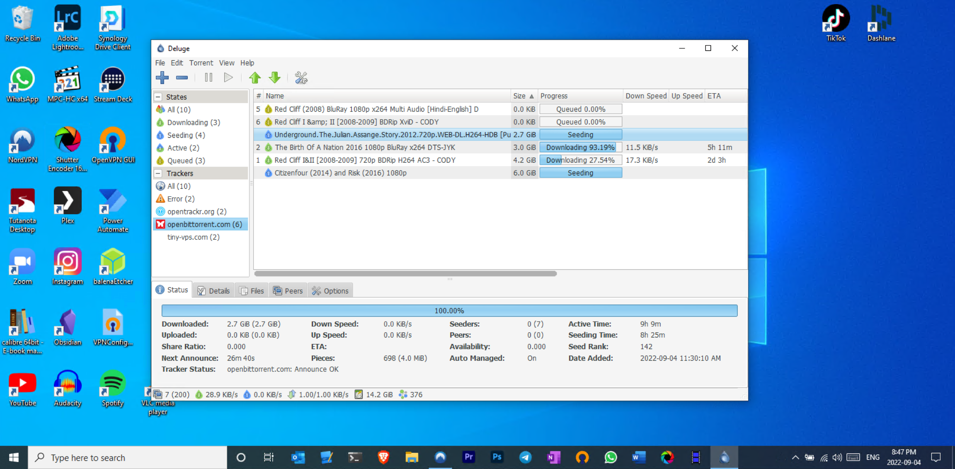Viewport: 955px width, 469px height.
Task: Sort by ETA column
Action: 726,96
